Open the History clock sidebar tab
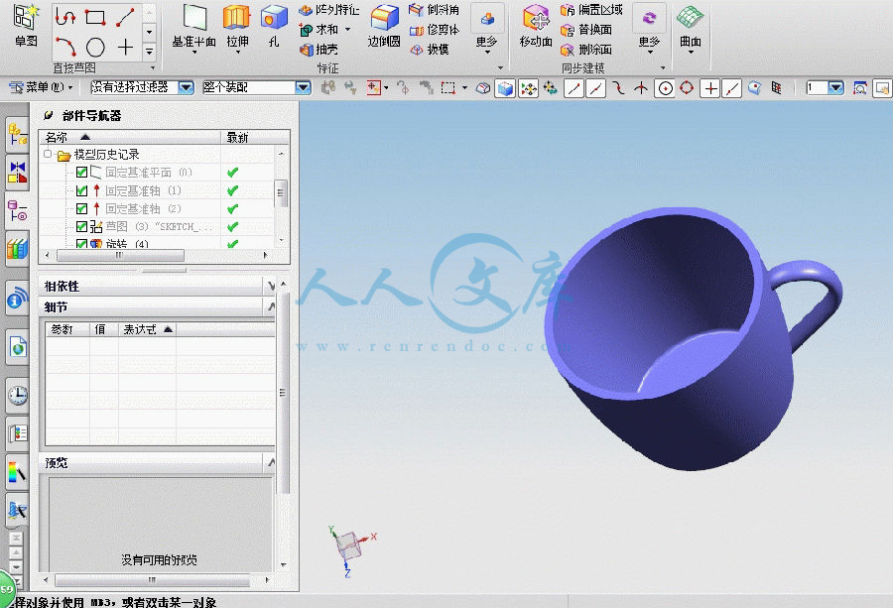The height and width of the screenshot is (608, 893). [x=17, y=395]
